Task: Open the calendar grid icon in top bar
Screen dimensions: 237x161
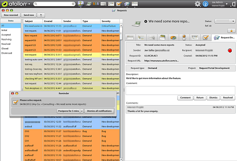Action: pos(111,4)
